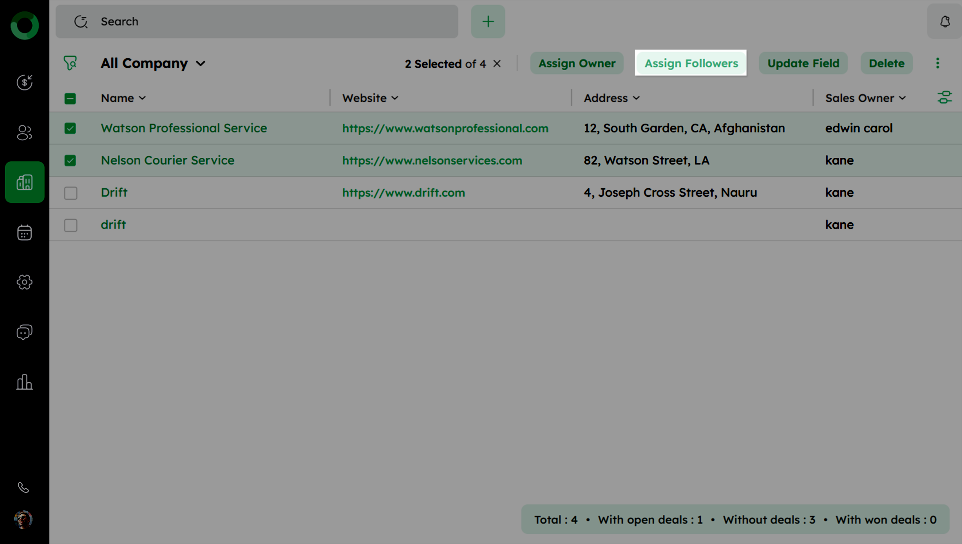
Task: Uncheck Watson Professional Service checkbox
Action: (x=70, y=129)
